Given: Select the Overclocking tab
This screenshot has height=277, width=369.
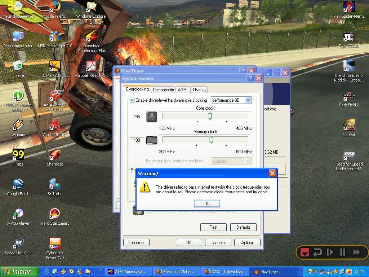Looking at the screenshot, I should pyautogui.click(x=137, y=89).
